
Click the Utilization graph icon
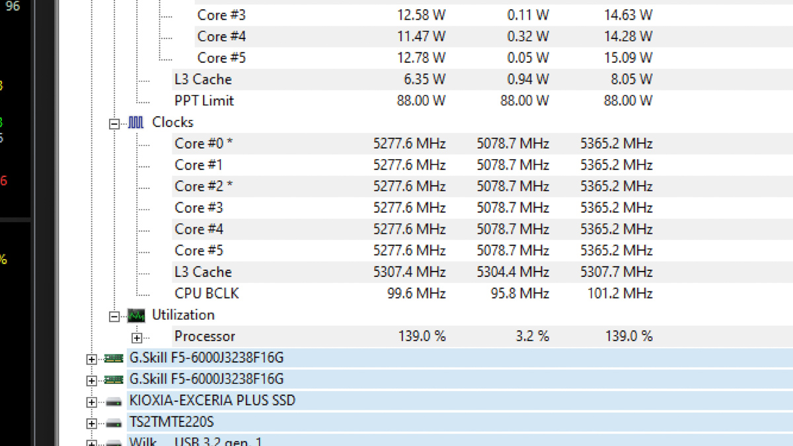[136, 315]
